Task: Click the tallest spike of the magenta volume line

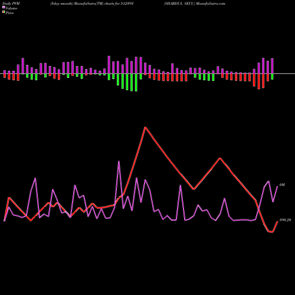Action: (119, 161)
